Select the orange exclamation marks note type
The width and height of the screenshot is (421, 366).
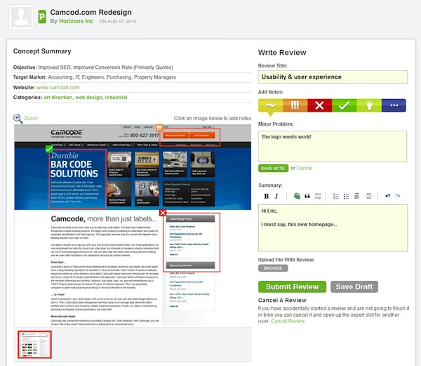click(295, 106)
